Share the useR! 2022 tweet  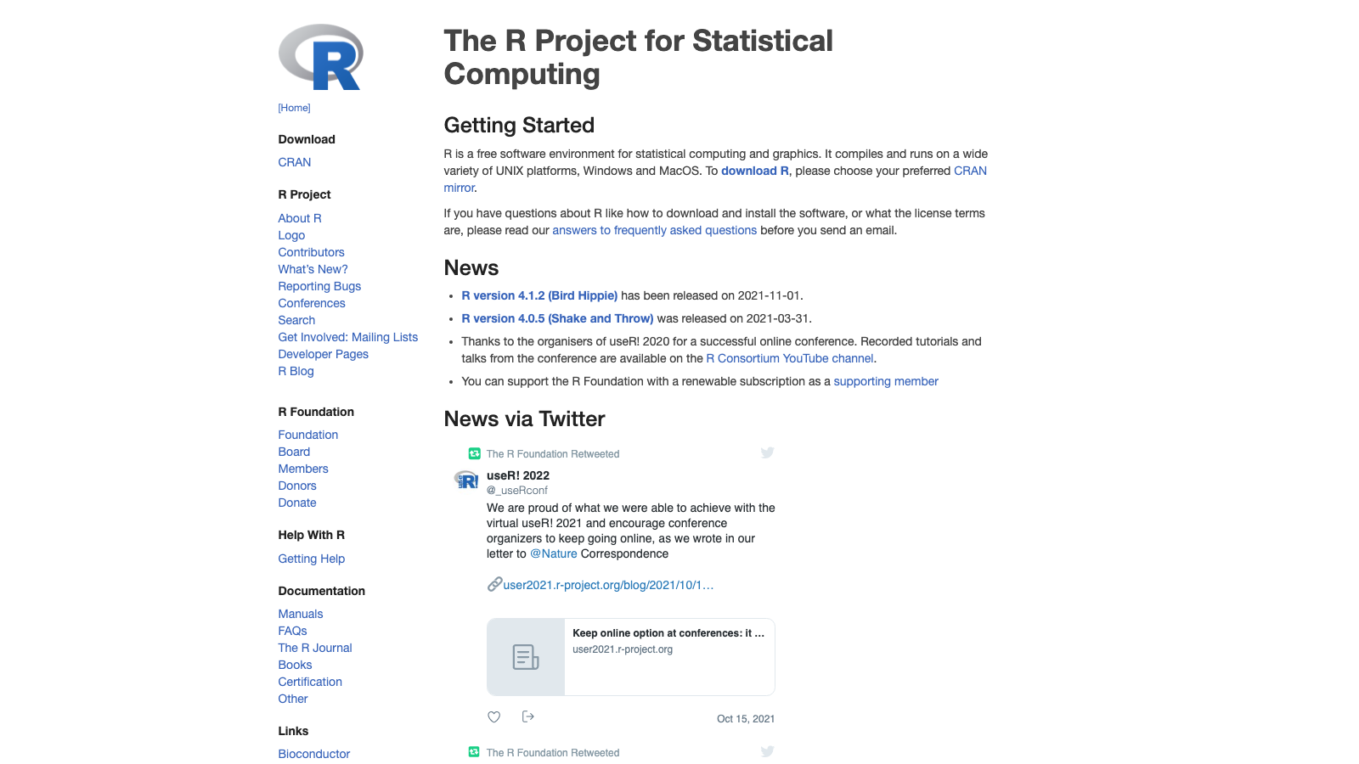(528, 717)
